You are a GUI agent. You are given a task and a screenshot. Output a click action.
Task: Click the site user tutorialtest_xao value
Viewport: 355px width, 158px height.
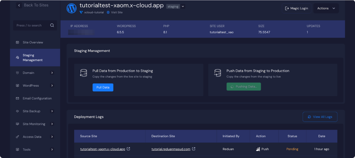pos(222,32)
